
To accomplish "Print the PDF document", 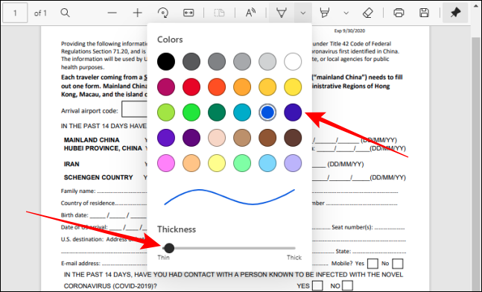I will 399,13.
